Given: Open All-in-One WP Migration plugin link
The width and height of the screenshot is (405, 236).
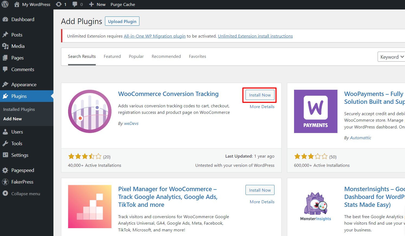Looking at the screenshot, I should (x=155, y=36).
